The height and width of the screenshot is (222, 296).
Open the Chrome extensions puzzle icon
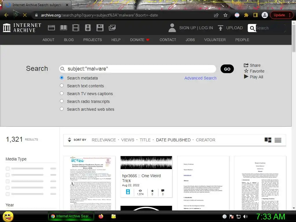click(246, 15)
